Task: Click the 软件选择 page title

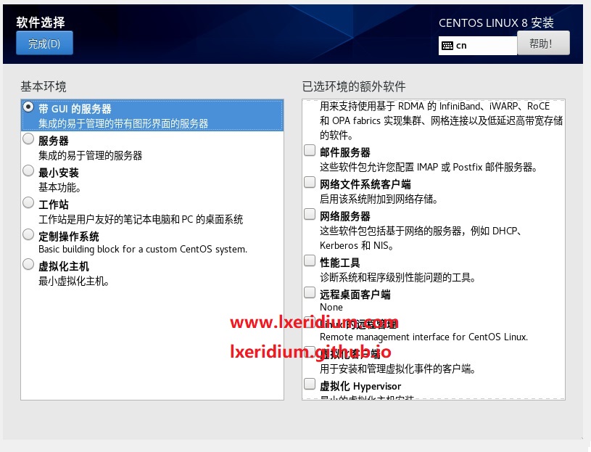Action: click(x=41, y=22)
